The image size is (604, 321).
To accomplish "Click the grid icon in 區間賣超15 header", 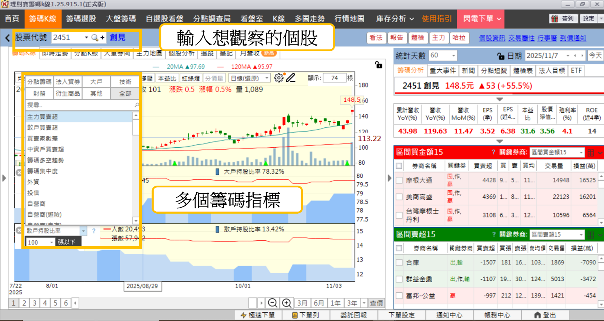I will (x=591, y=235).
